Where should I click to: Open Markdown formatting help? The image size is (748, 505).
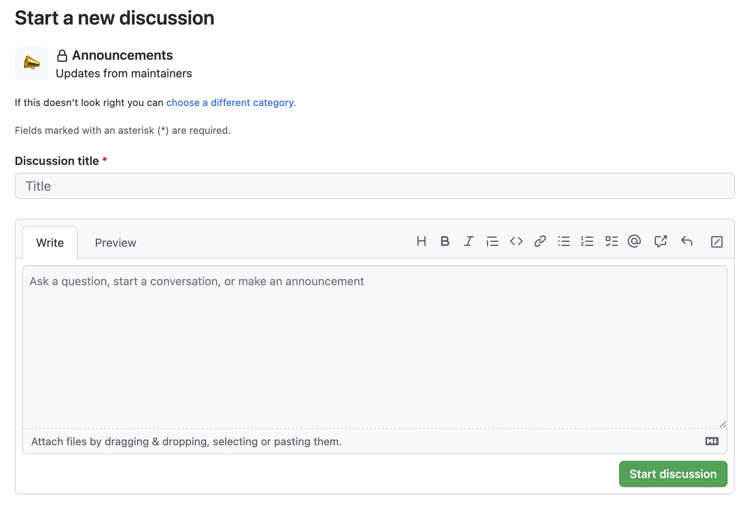point(712,441)
